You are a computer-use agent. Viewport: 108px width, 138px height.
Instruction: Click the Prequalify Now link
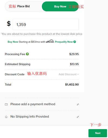(64, 42)
